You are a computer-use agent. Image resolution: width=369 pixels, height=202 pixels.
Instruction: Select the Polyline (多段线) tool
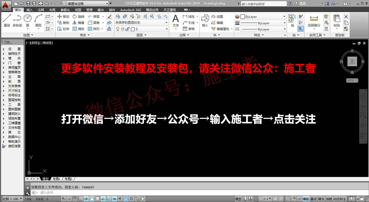[17, 20]
